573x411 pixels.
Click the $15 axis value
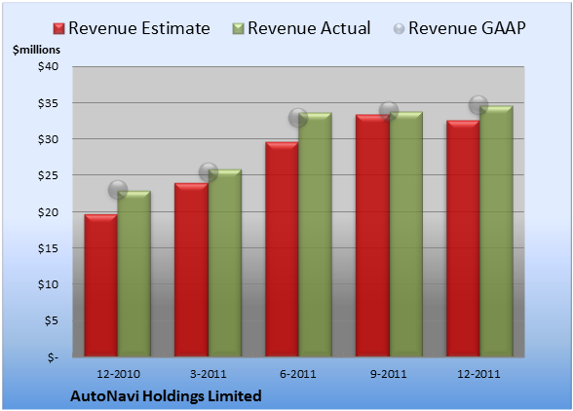[49, 248]
